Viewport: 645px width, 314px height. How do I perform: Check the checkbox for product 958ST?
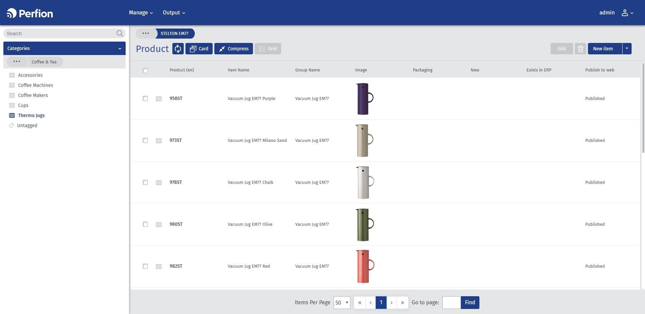pos(145,99)
